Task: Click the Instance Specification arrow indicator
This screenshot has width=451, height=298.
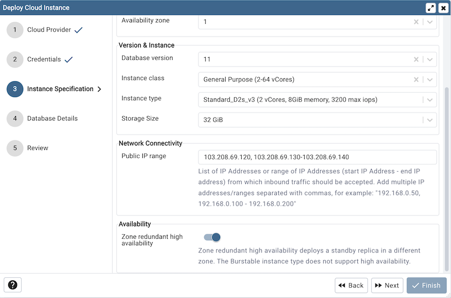Action: click(99, 89)
